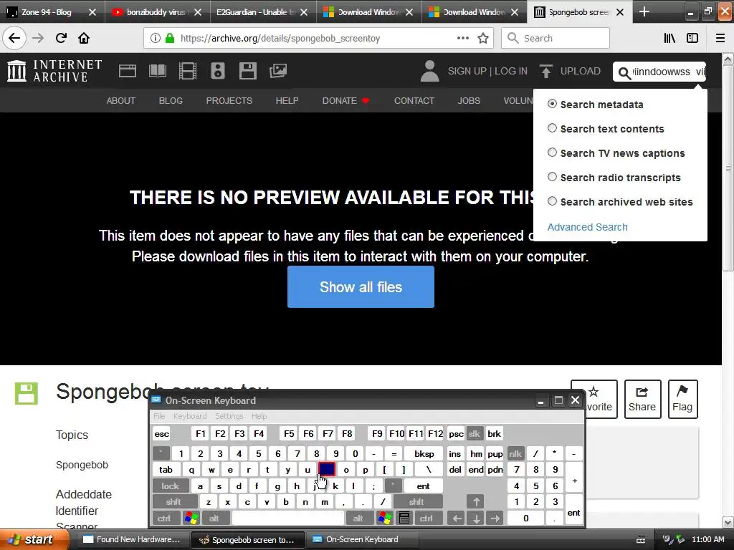This screenshot has width=734, height=550.
Task: Open the Archive software floppy icon
Action: pyautogui.click(x=247, y=71)
